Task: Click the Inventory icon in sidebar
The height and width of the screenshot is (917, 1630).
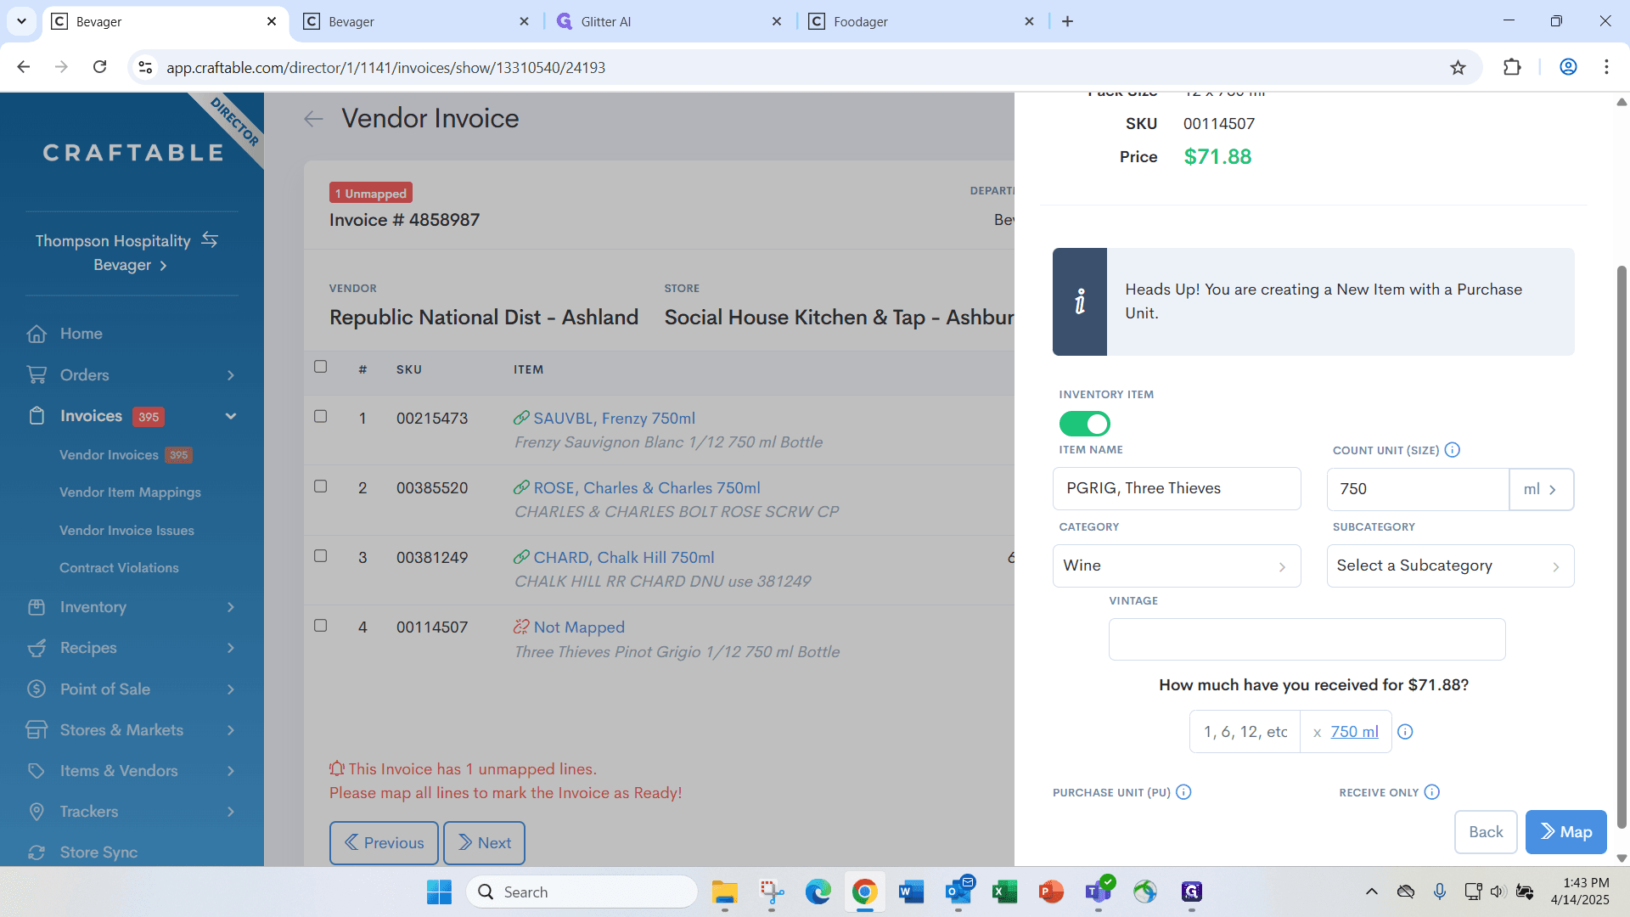Action: point(37,607)
